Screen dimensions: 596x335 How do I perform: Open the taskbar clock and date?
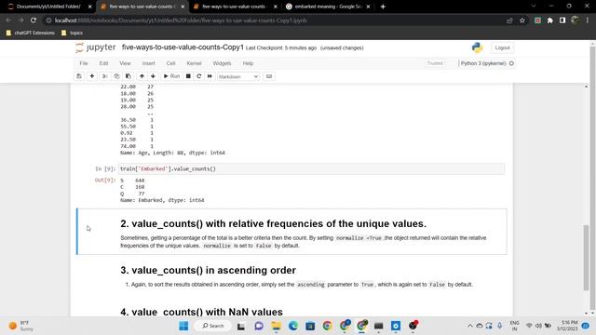click(567, 326)
